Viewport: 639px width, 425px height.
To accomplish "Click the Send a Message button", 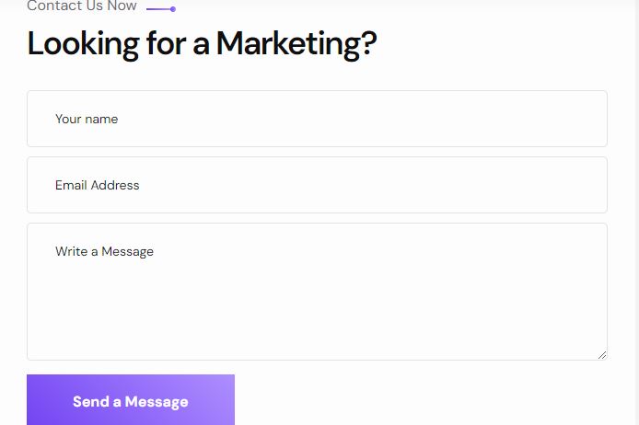I will [131, 400].
